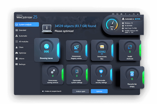
Task: Click the Recycle bin icon
Action: point(132,74)
